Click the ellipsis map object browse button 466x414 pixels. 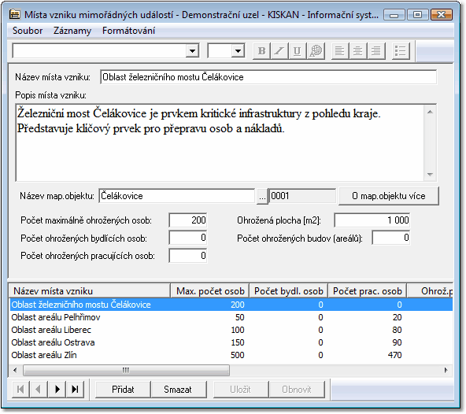262,196
